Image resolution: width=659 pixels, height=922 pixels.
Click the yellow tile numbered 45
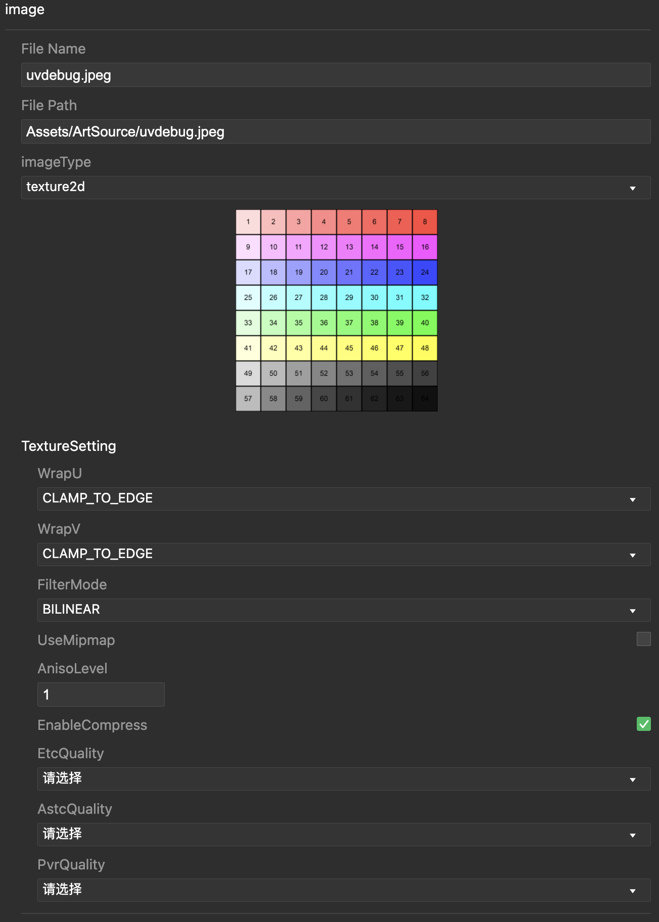coord(349,348)
